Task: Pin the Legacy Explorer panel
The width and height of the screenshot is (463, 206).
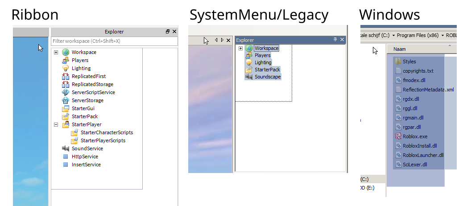Action: click(335, 40)
